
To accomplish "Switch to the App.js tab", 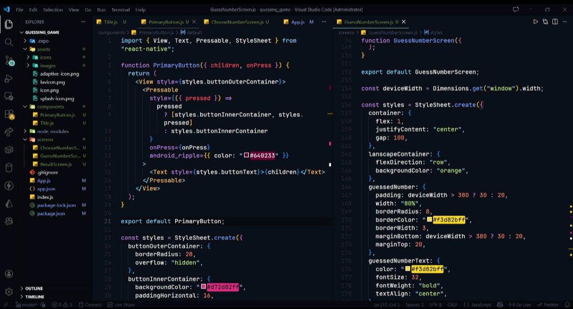I will point(297,22).
